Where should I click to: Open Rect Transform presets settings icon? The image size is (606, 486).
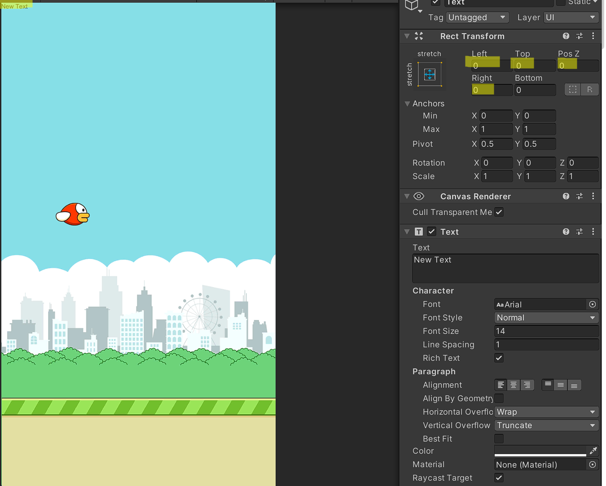(x=580, y=36)
